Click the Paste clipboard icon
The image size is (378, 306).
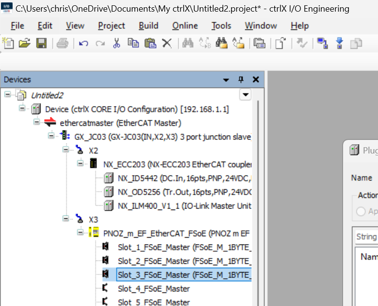pos(150,44)
